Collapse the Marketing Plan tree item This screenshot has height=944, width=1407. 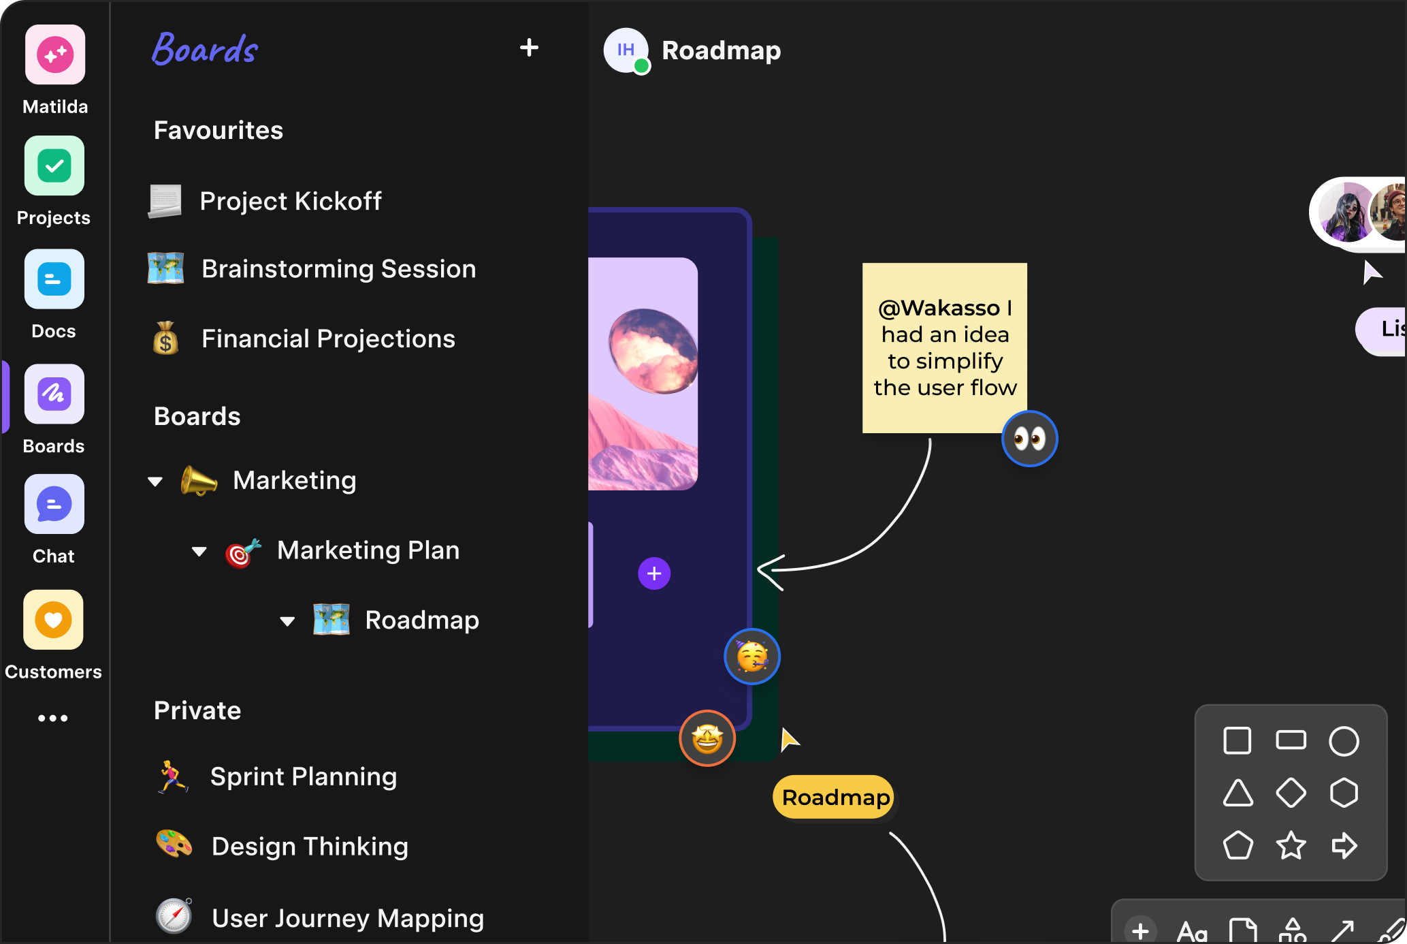pyautogui.click(x=199, y=551)
